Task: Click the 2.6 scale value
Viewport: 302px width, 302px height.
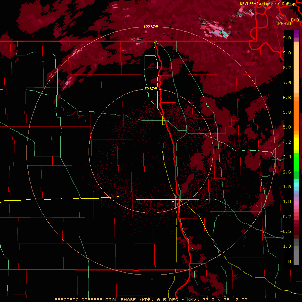Action: (x=287, y=172)
